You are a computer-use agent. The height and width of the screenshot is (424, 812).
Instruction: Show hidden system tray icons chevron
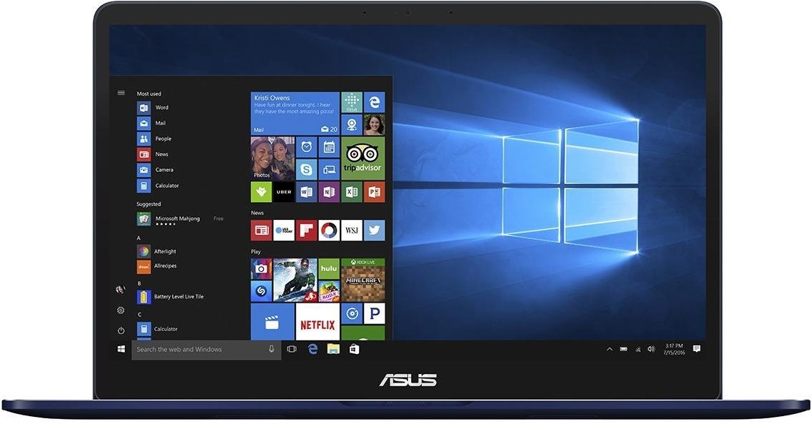pos(609,349)
